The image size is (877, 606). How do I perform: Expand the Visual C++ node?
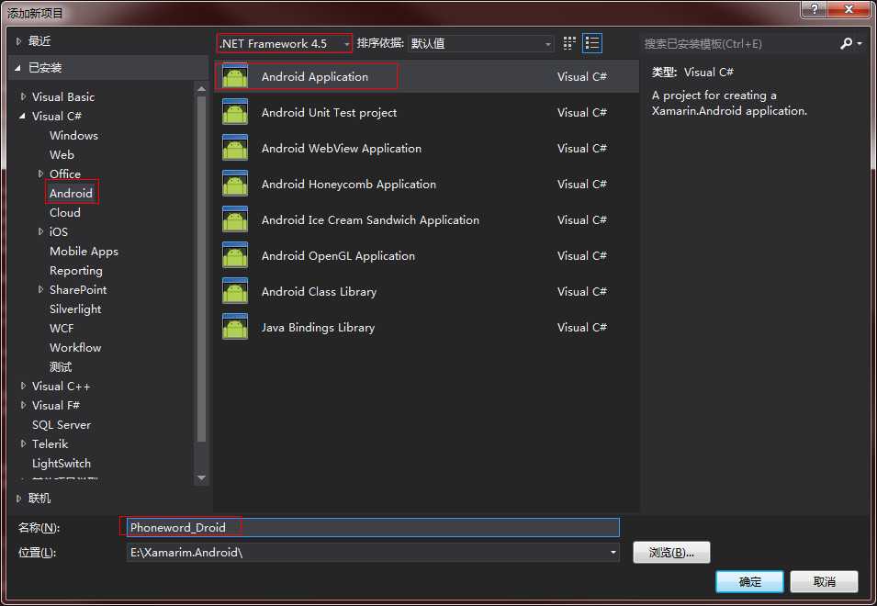(x=23, y=386)
